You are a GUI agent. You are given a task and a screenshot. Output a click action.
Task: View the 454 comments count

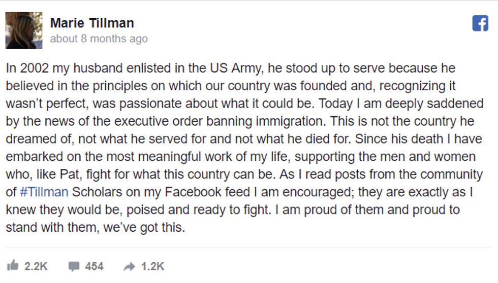coord(94,266)
